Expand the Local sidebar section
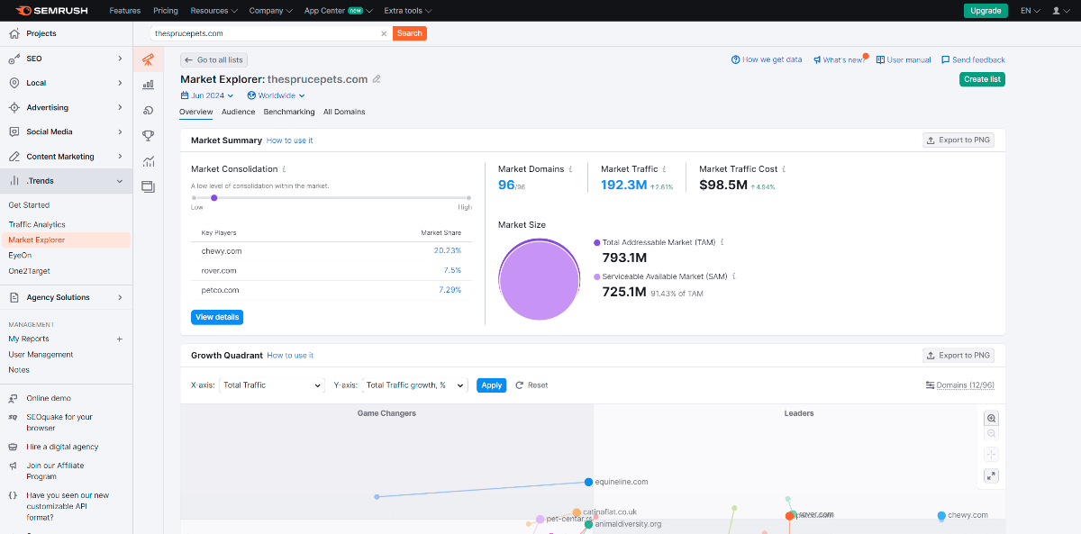 point(66,83)
